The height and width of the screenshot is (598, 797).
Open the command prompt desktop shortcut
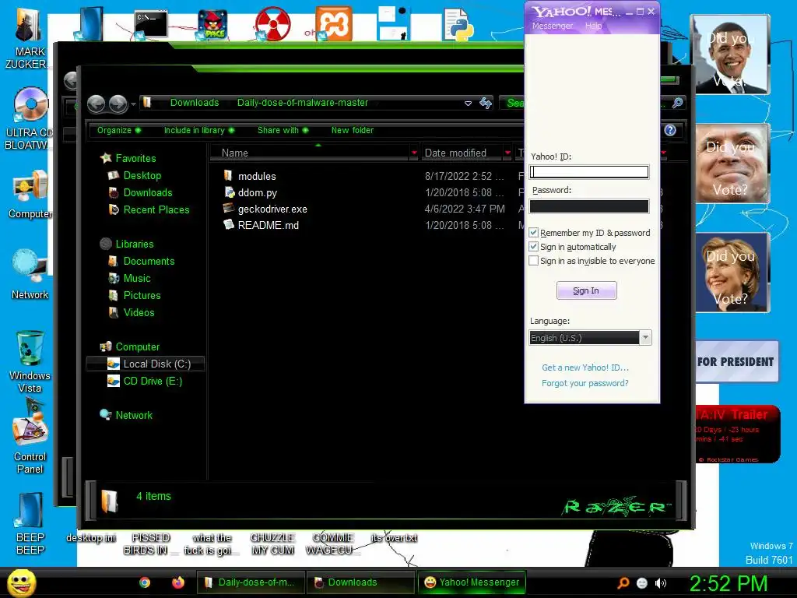150,24
